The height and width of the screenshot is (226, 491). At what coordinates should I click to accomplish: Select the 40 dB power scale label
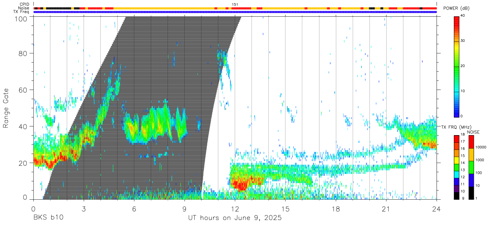463,16
